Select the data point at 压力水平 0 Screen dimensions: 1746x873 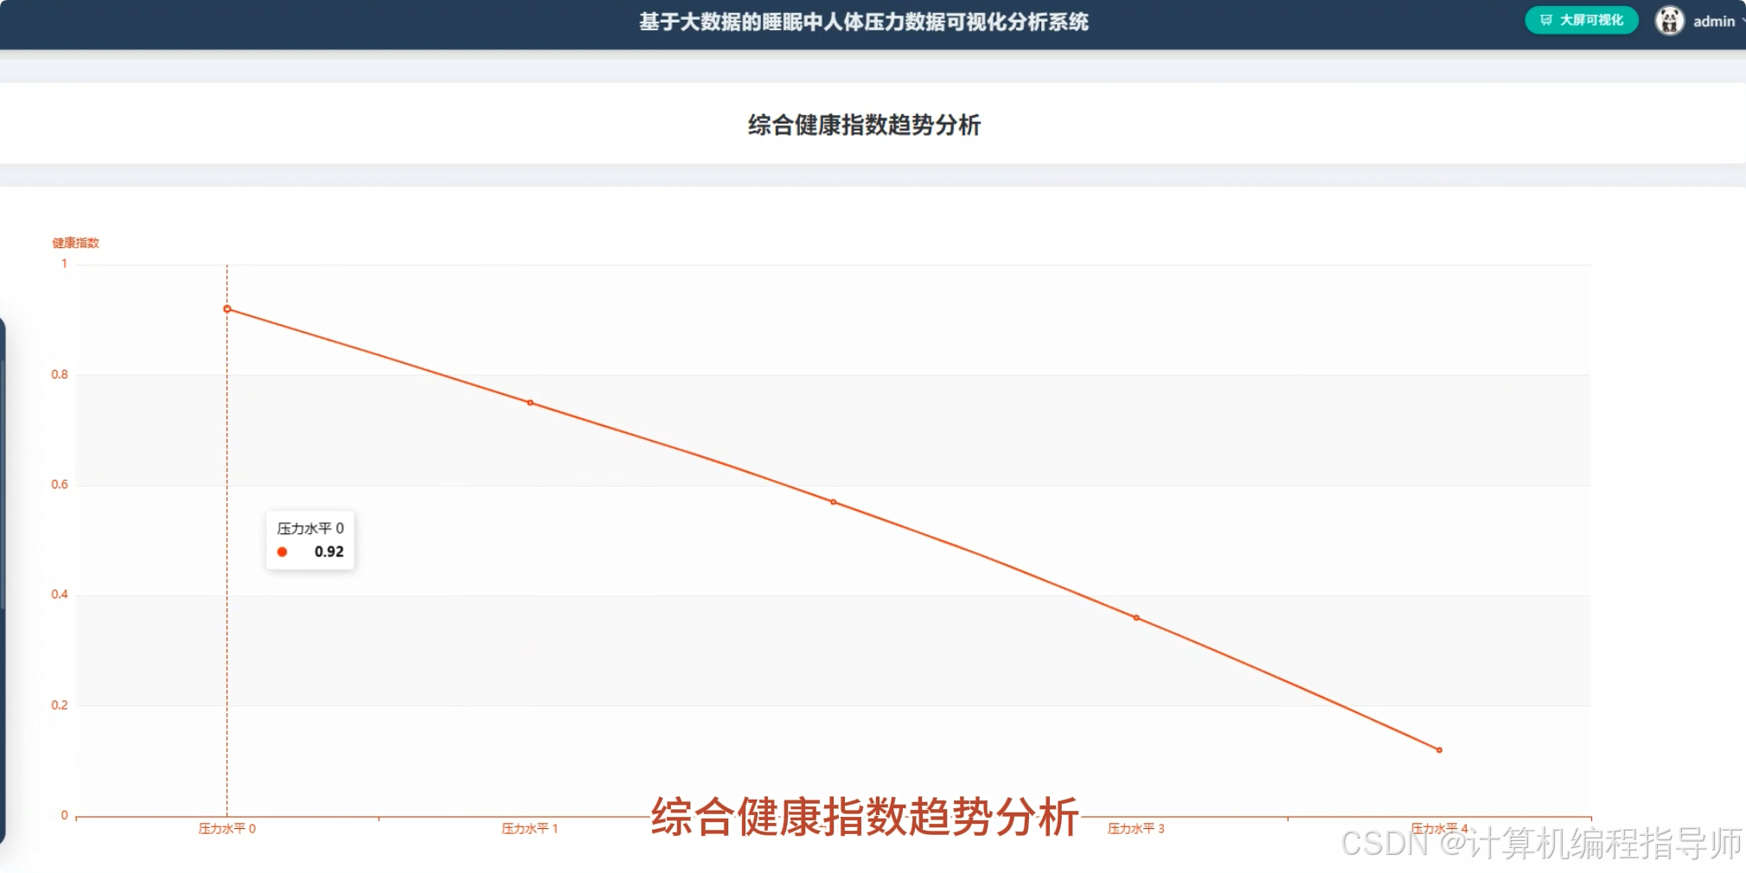pos(227,309)
